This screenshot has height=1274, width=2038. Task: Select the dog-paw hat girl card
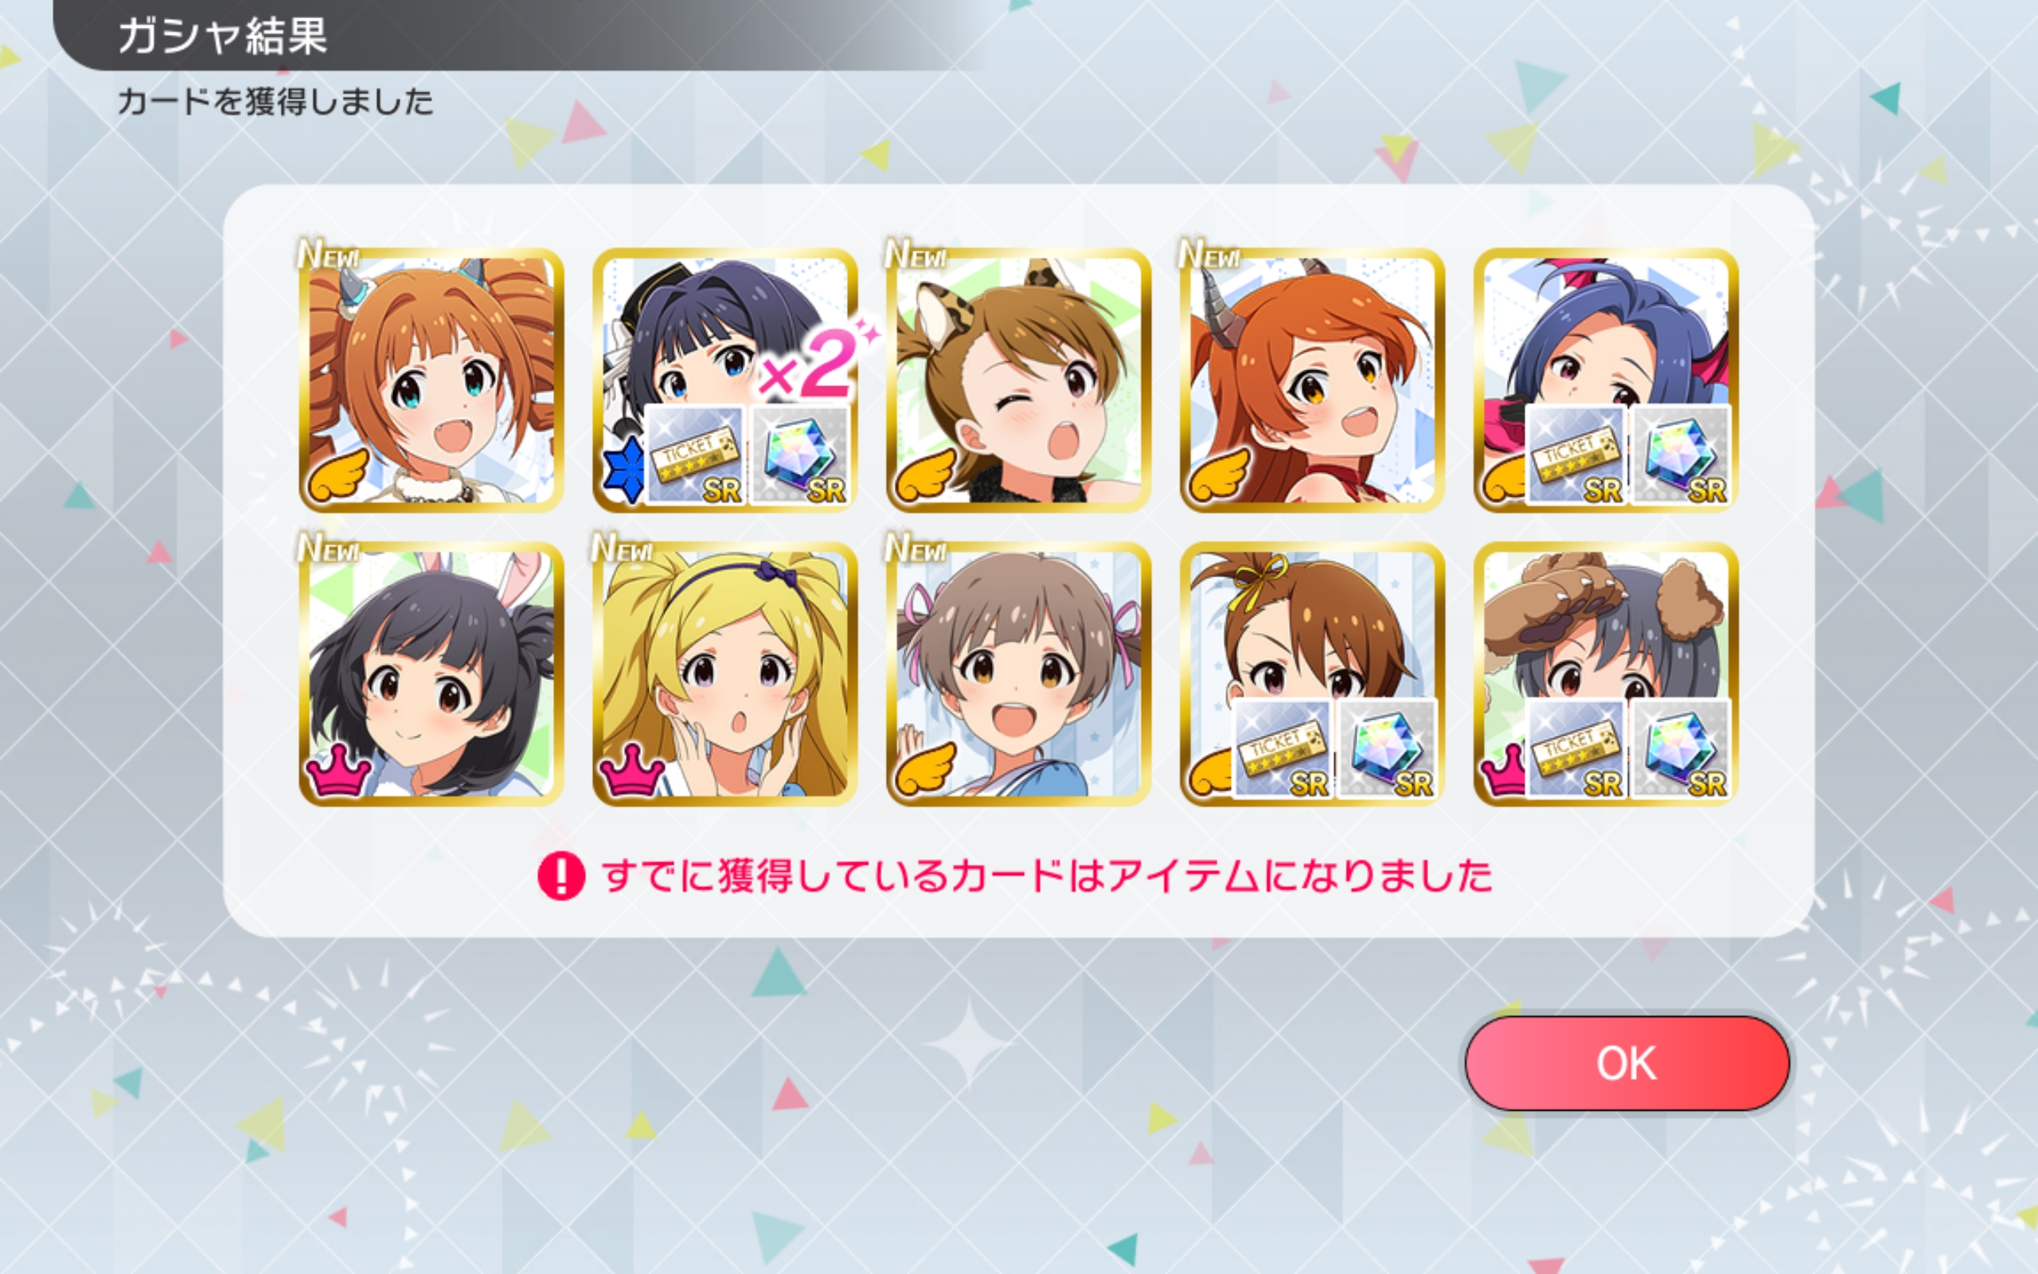pos(1606,674)
